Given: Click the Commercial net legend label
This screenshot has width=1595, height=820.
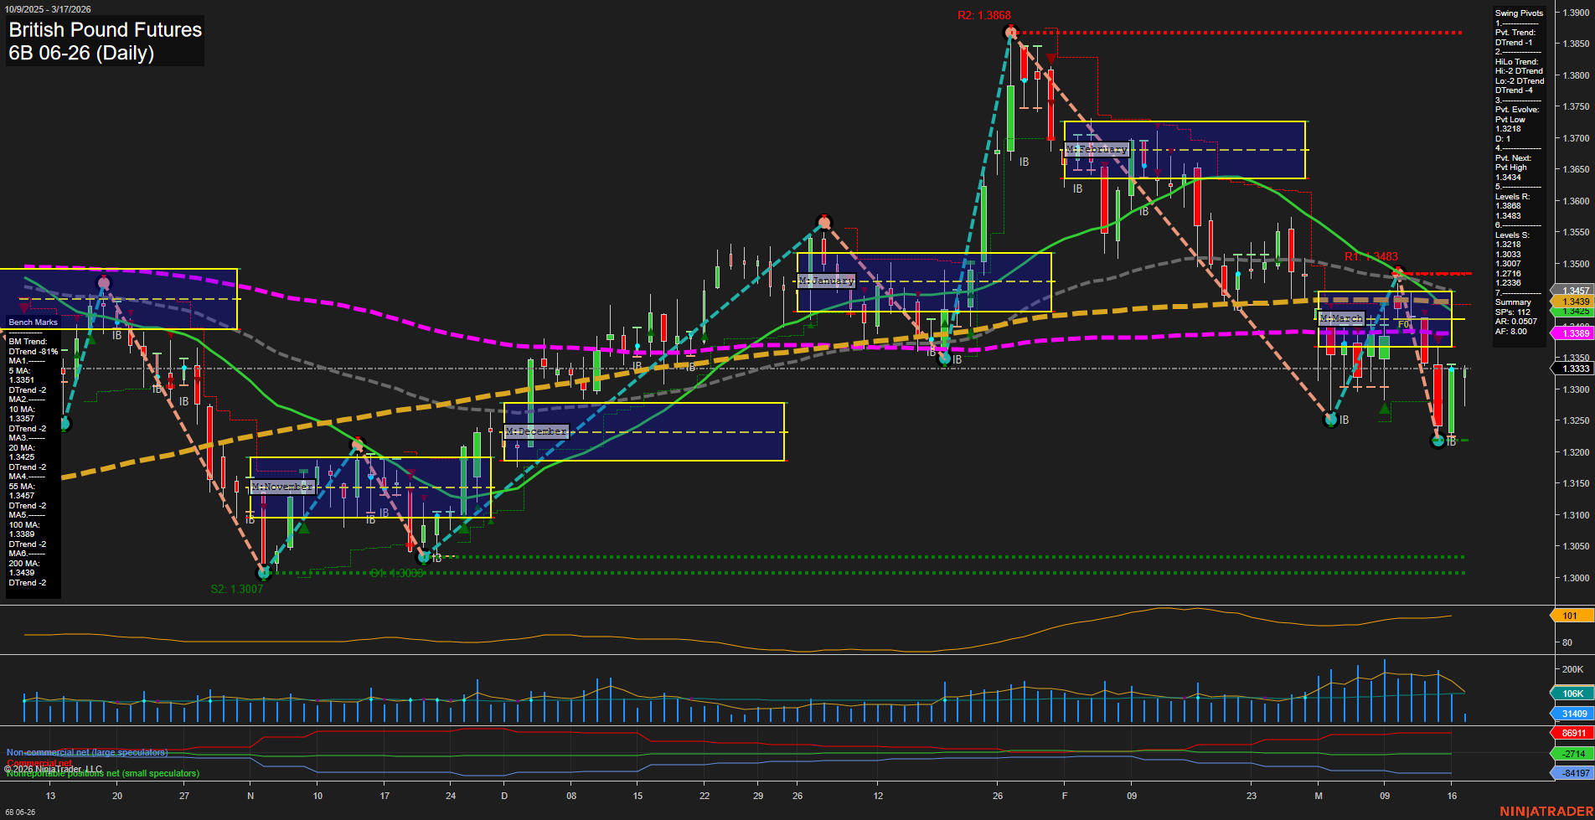Looking at the screenshot, I should 38,763.
